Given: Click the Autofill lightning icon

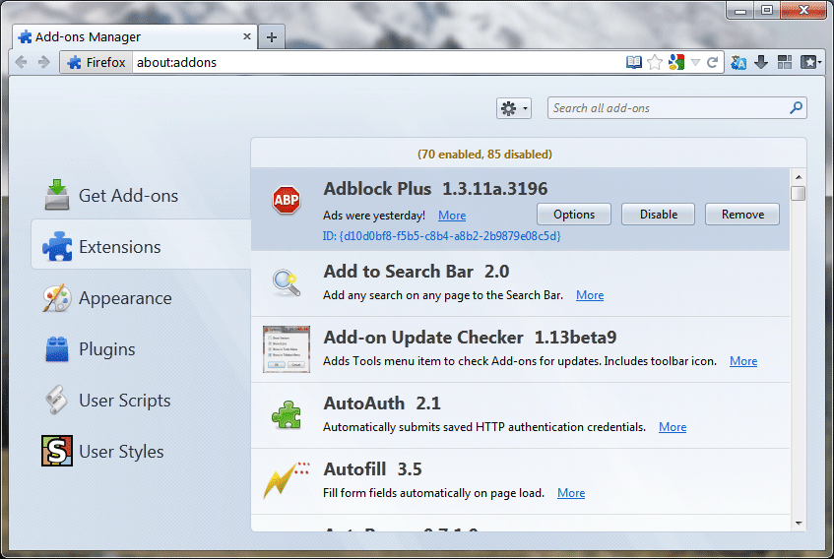Looking at the screenshot, I should point(287,480).
